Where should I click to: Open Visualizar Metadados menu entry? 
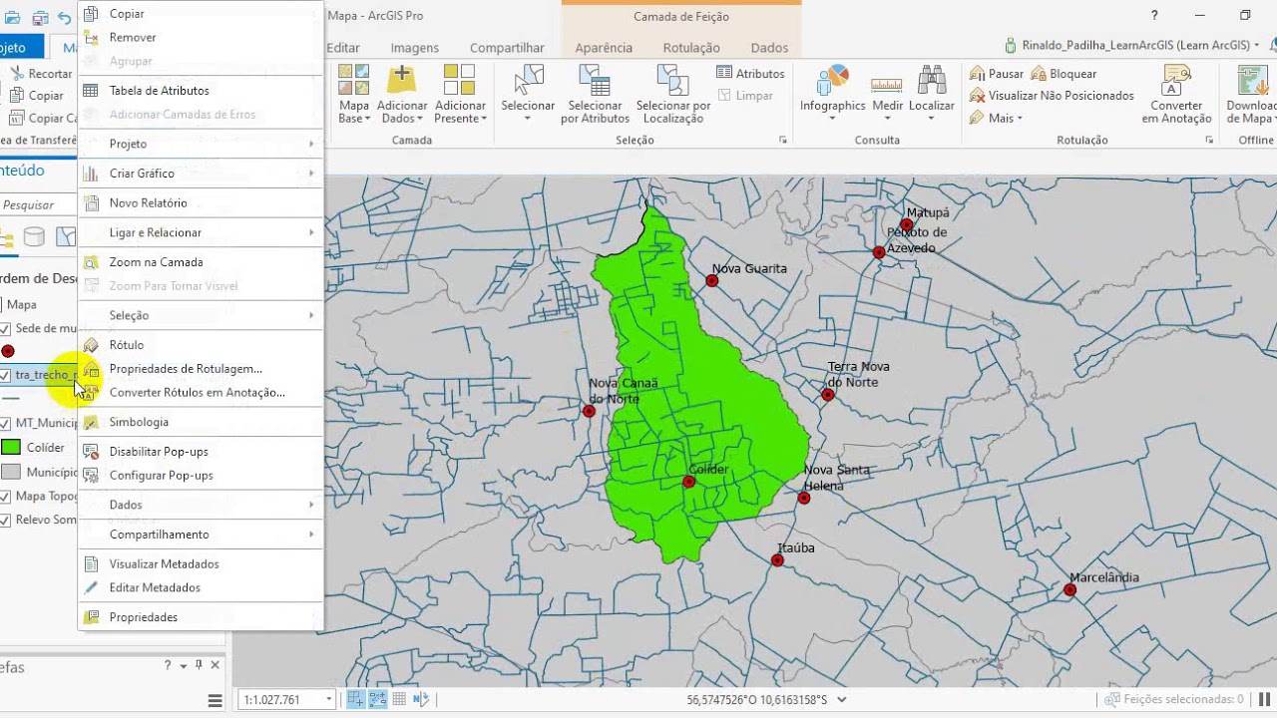click(x=200, y=563)
